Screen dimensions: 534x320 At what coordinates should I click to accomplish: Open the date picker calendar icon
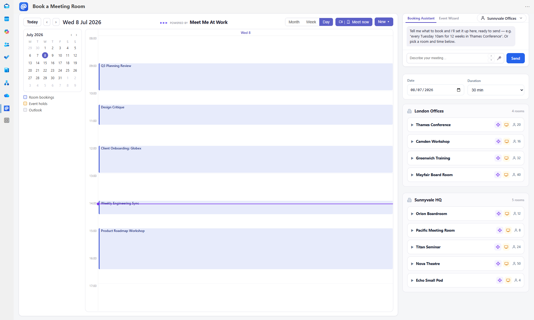tap(459, 90)
